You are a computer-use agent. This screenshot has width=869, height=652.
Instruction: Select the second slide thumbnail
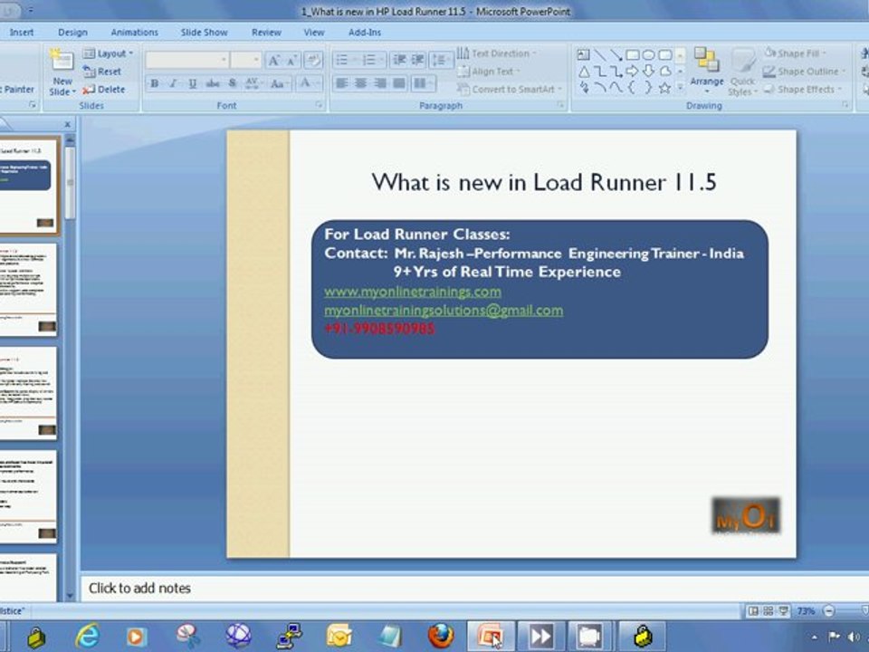tap(28, 290)
